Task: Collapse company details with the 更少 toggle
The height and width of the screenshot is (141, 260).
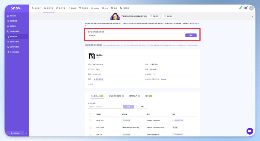Action: point(91,84)
